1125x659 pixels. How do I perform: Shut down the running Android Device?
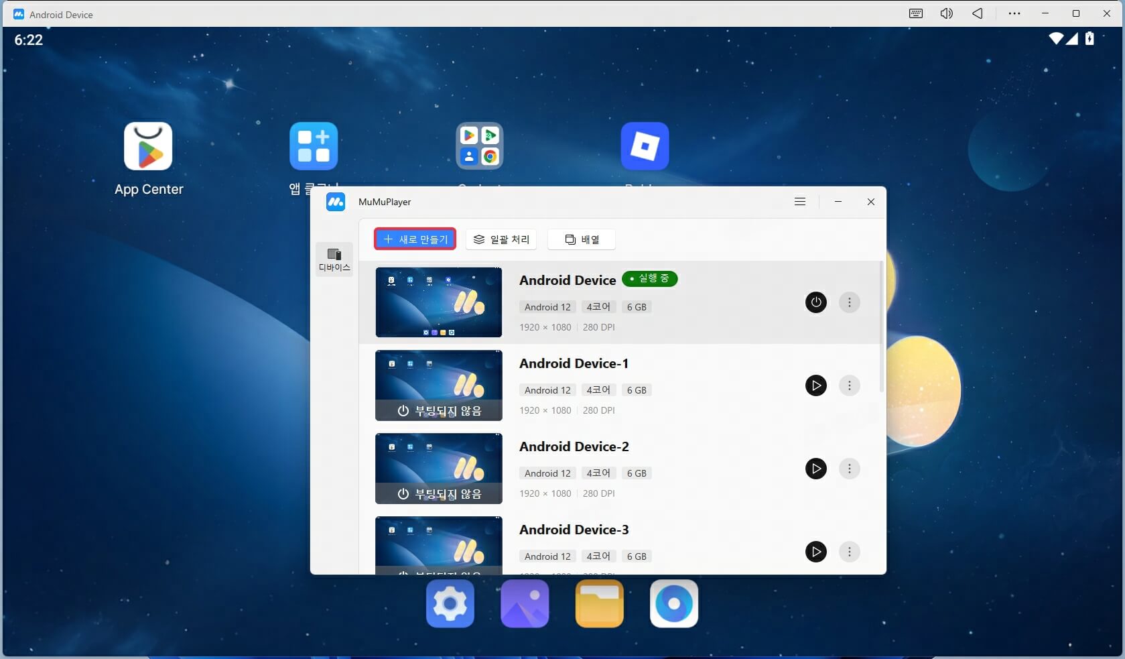tap(816, 302)
